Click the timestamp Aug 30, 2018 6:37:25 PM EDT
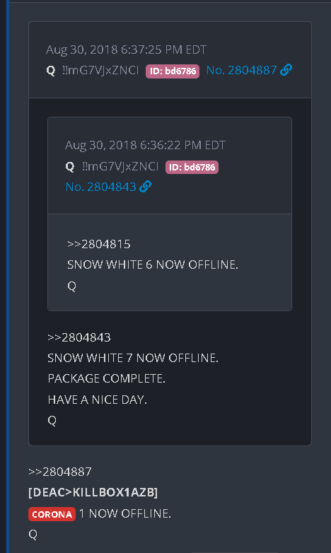 point(127,50)
